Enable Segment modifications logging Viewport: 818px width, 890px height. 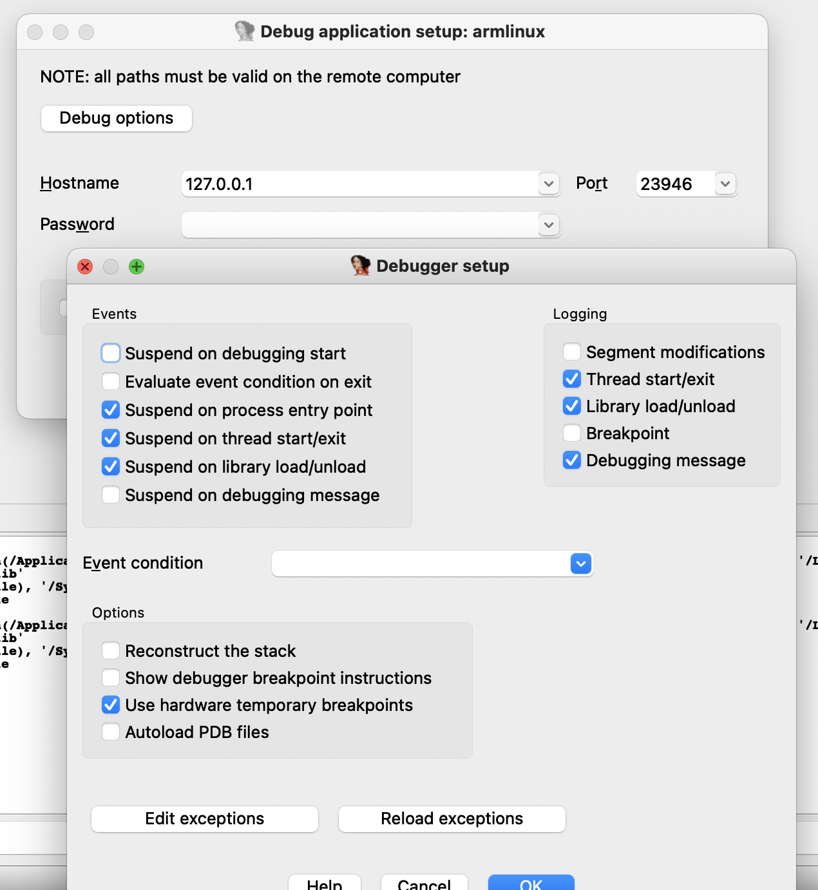(572, 352)
